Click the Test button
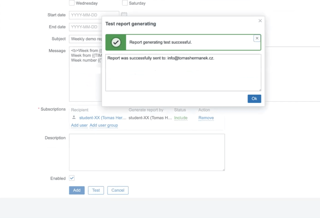The height and width of the screenshot is (218, 320). (x=96, y=190)
